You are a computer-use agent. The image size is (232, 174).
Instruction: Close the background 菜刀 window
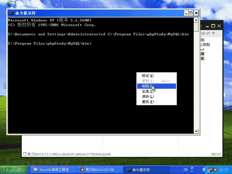pos(219,26)
